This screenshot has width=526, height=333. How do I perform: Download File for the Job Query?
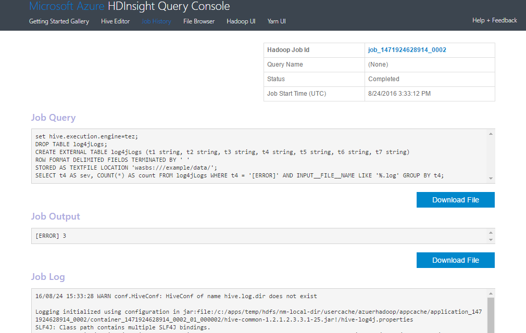point(455,200)
